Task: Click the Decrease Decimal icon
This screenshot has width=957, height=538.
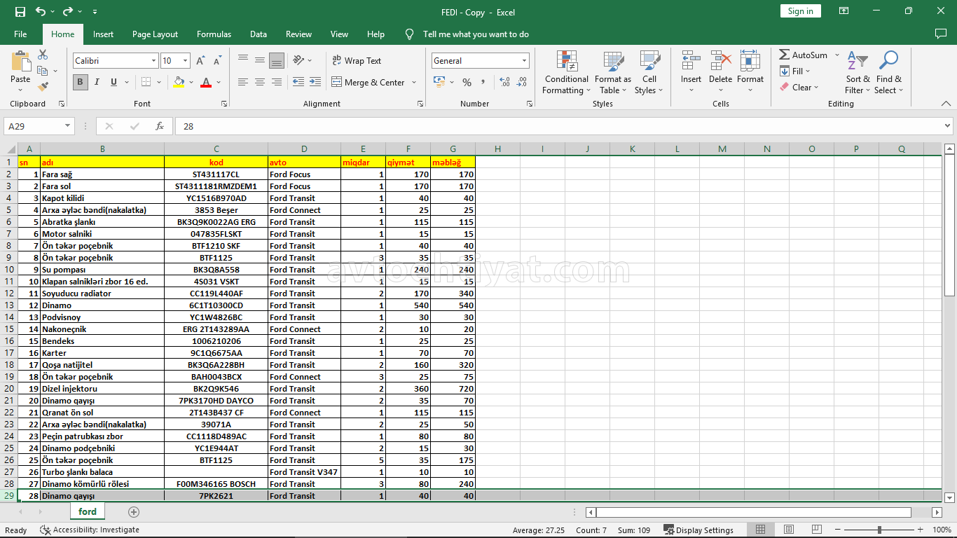Action: tap(520, 82)
